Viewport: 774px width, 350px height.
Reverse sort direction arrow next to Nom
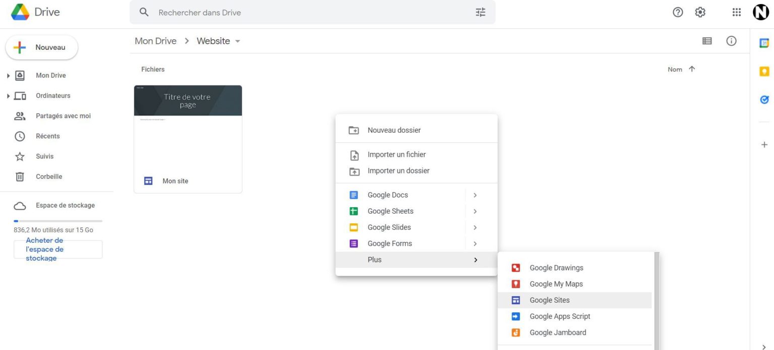(691, 69)
